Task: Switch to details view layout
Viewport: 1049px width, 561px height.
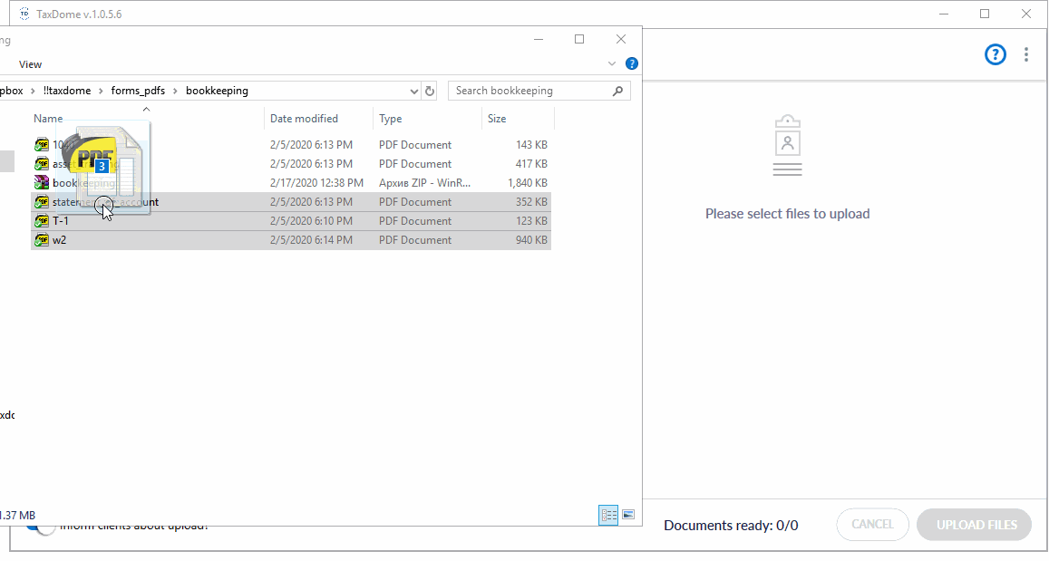Action: pos(608,515)
